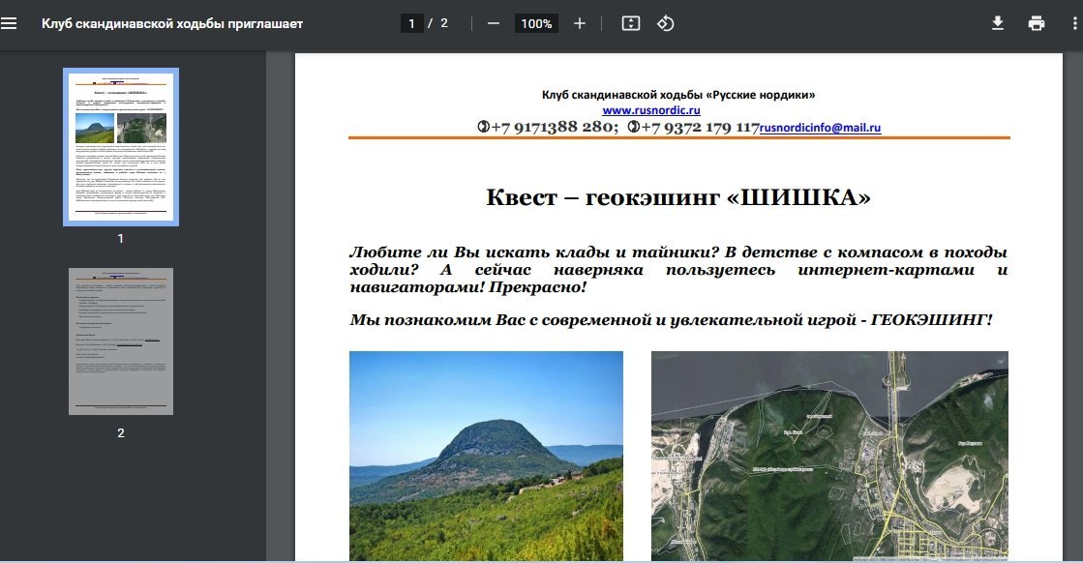Click the rusnordicinfo@mail.ru email link
The image size is (1083, 563).
tap(820, 127)
